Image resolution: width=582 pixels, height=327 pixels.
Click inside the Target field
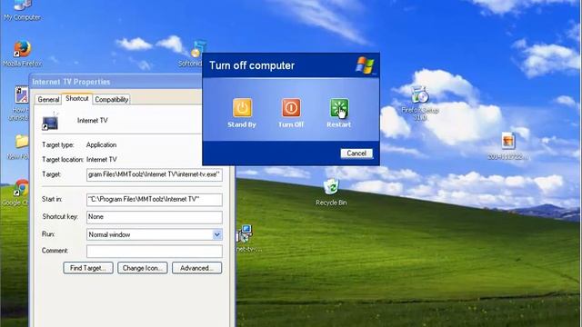(x=155, y=174)
